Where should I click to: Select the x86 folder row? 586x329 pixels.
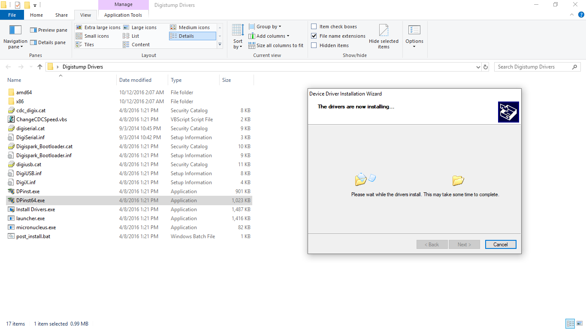pos(129,102)
